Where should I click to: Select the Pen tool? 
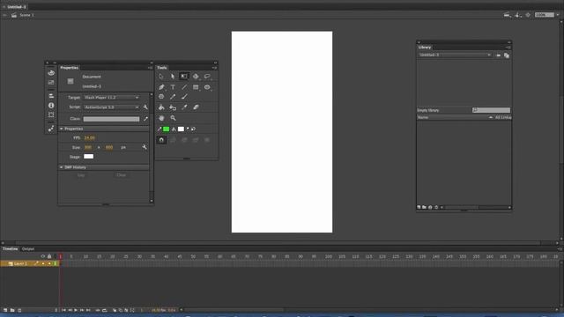161,87
